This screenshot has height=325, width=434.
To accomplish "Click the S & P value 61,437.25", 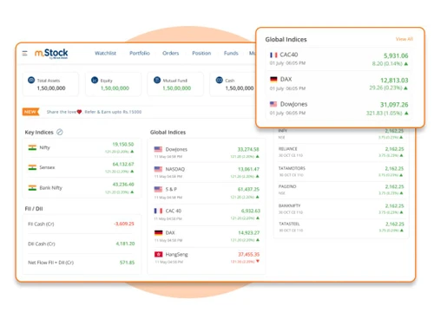I will tap(248, 189).
